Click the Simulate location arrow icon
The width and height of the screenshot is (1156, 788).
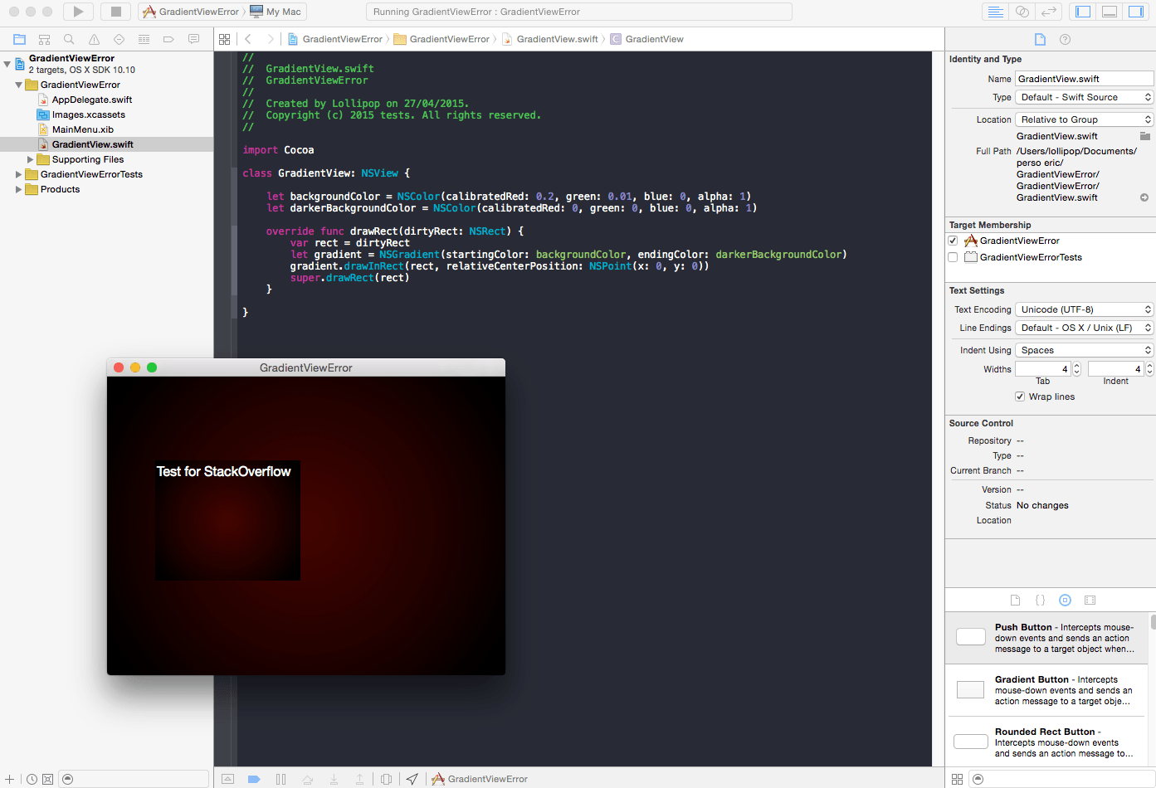tap(412, 779)
